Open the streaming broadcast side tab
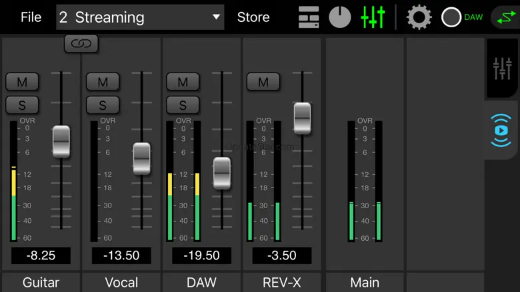This screenshot has width=520, height=292. click(x=501, y=130)
